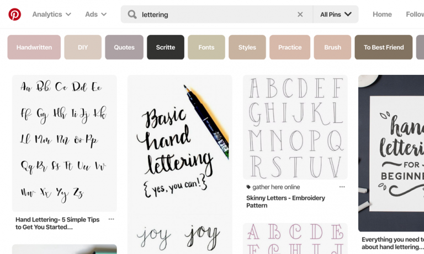The height and width of the screenshot is (254, 424).
Task: Filter results by Fonts
Action: [x=206, y=47]
